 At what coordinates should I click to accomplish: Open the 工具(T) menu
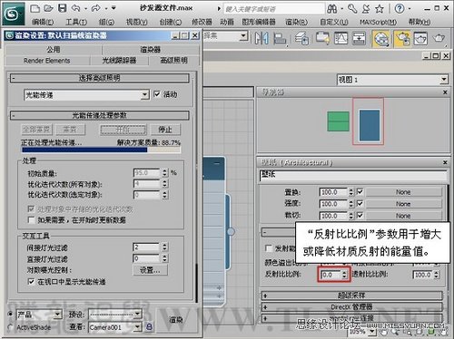tap(76, 22)
